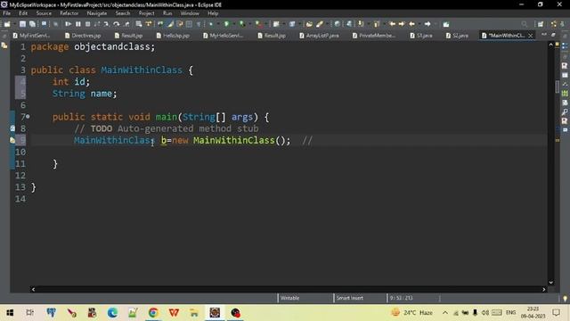Click the horizontal scrollbar right arrow
The image size is (570, 321).
(x=544, y=289)
